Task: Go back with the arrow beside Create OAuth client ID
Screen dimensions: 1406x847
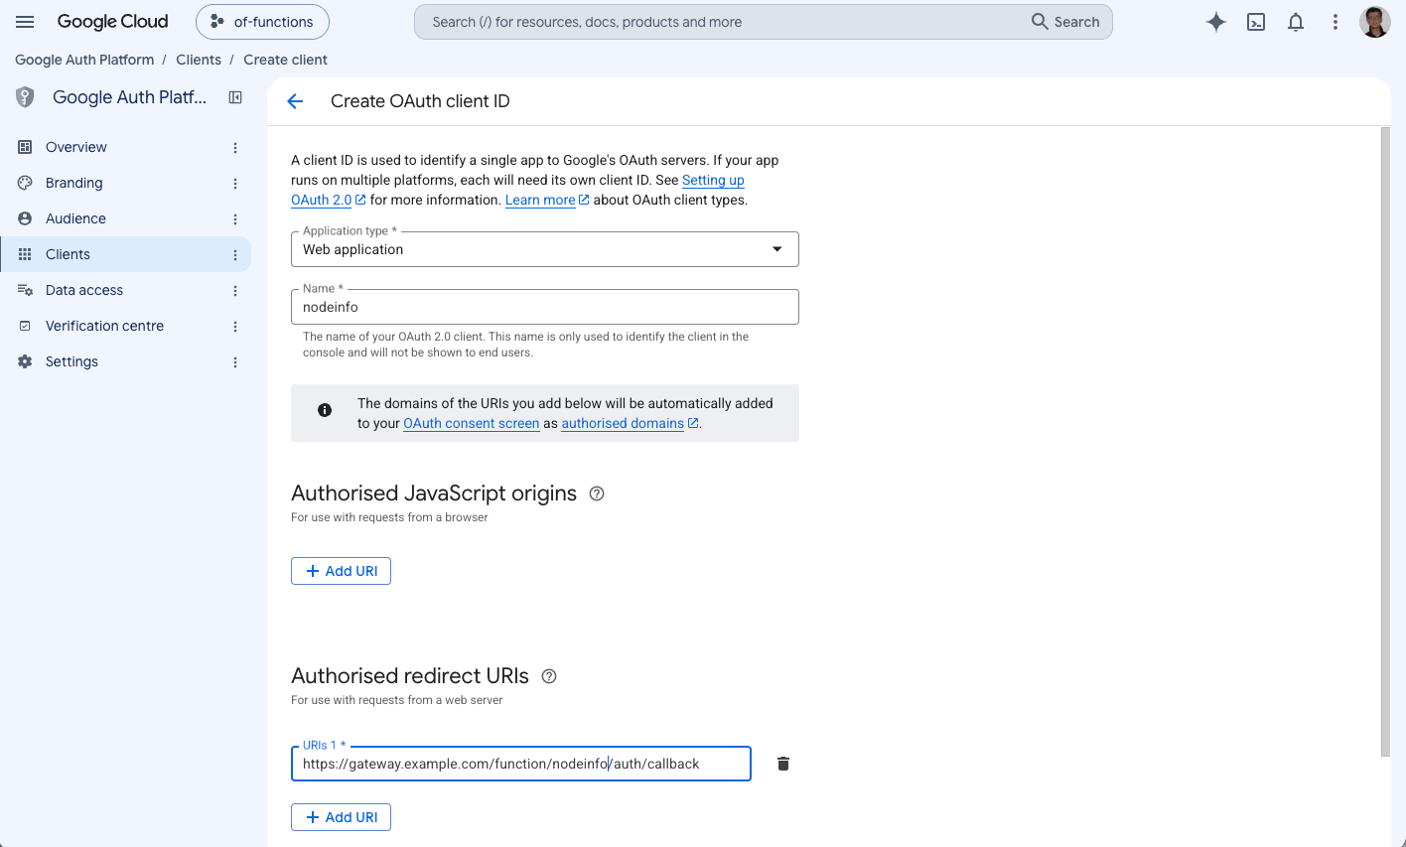Action: coord(295,101)
